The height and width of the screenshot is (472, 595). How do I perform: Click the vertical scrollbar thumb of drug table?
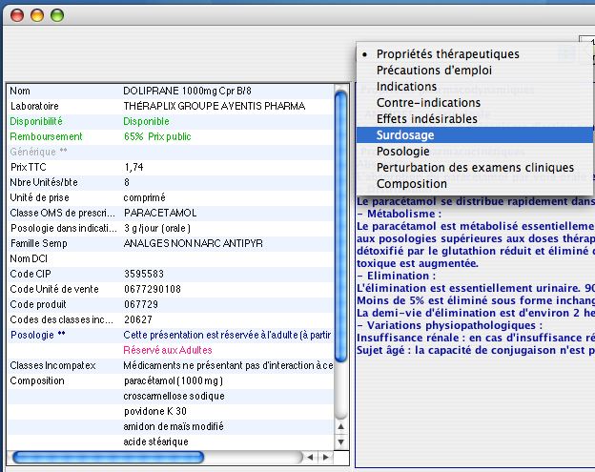[341, 226]
